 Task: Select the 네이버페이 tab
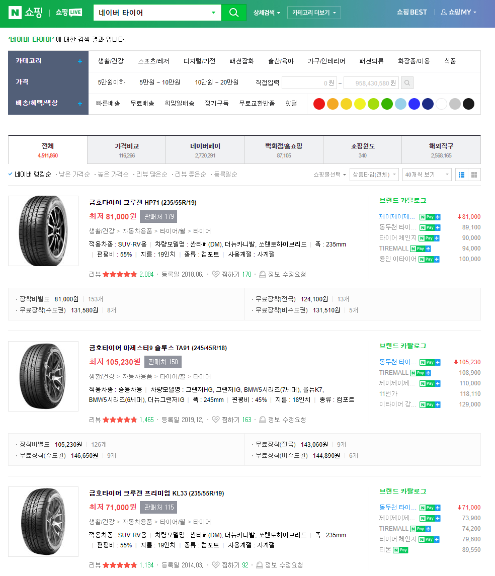click(x=205, y=150)
